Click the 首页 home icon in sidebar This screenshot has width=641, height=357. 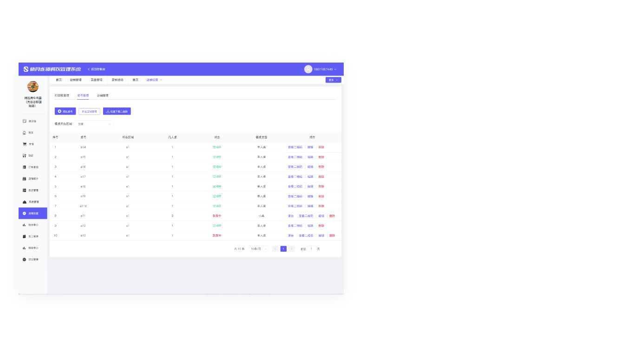tap(24, 133)
